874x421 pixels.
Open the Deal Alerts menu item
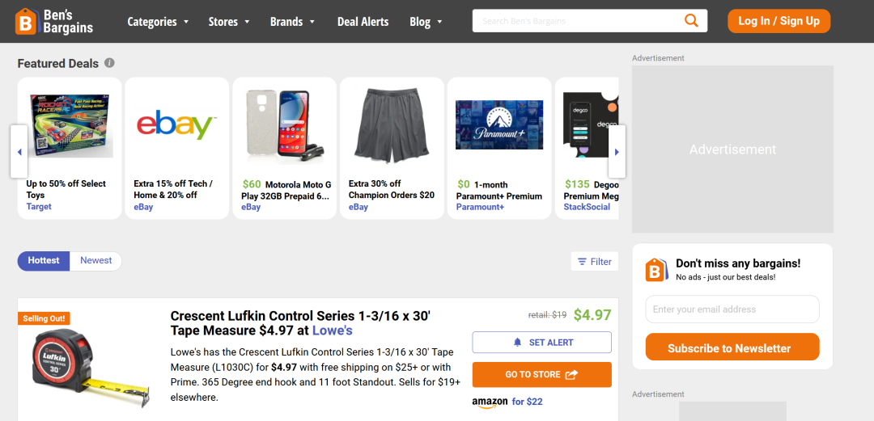click(x=363, y=22)
